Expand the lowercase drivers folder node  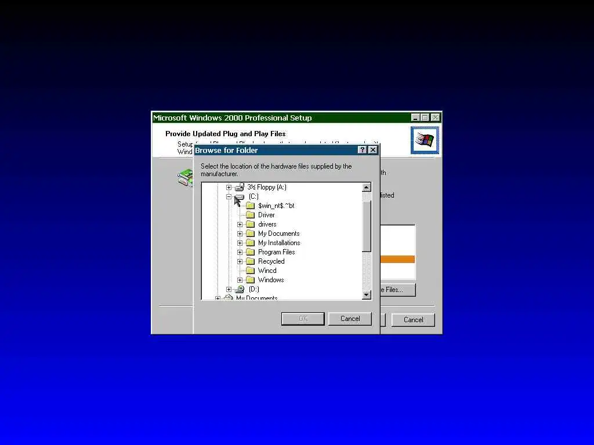(240, 224)
